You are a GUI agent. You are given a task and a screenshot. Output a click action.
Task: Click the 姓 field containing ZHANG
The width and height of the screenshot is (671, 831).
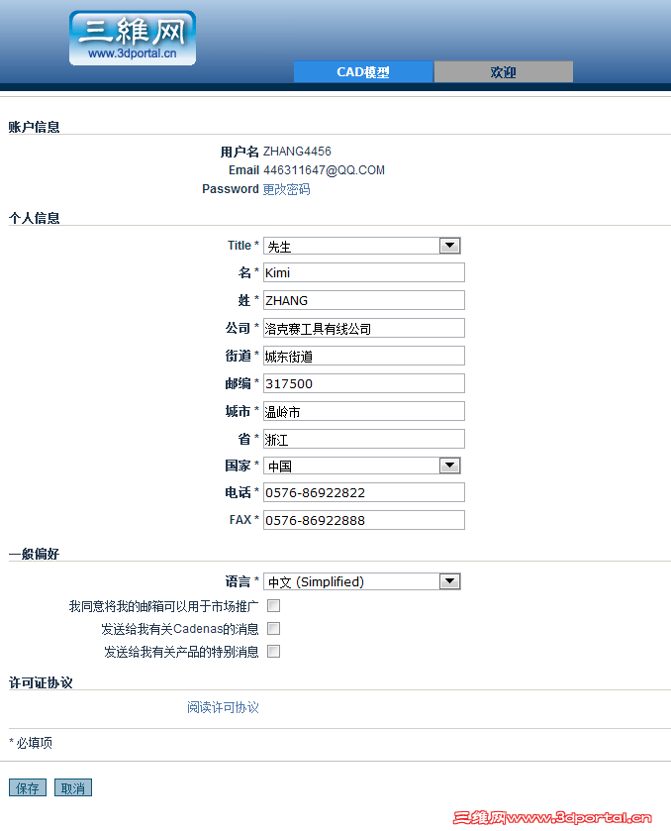364,300
